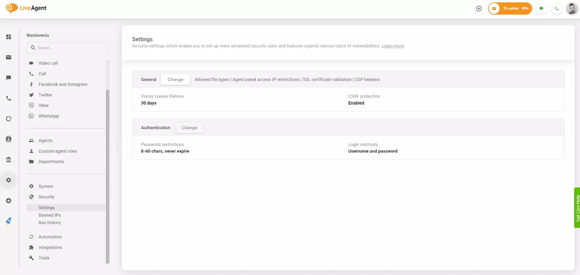
Task: Click the plus circle icon in header
Action: click(479, 8)
